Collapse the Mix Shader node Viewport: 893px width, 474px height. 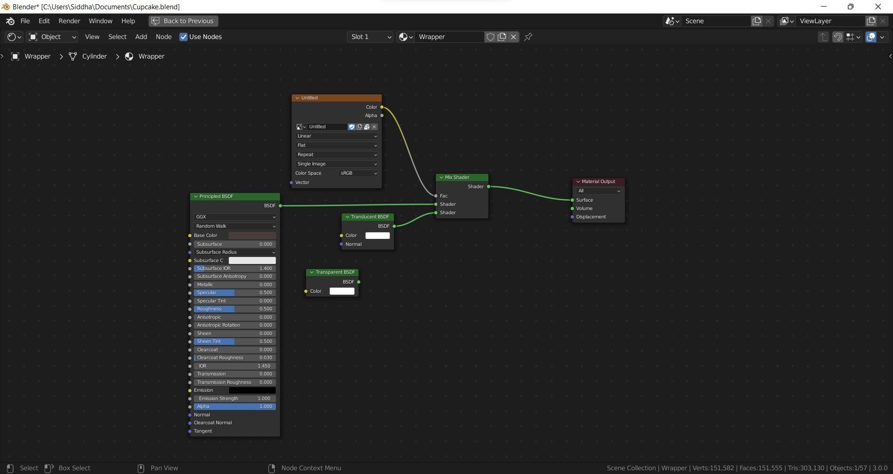(x=441, y=178)
